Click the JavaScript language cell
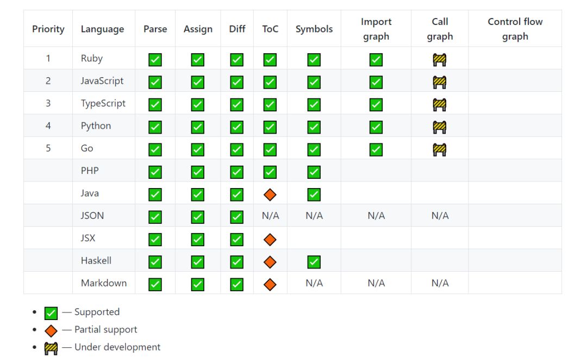The image size is (587, 363). pos(102,81)
